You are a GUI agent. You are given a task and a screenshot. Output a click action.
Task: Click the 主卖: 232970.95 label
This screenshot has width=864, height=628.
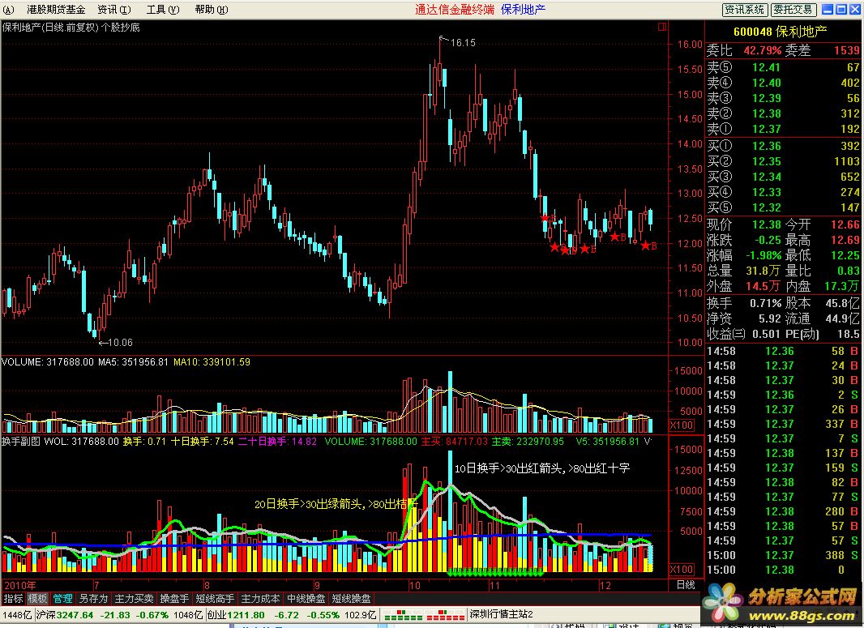(528, 442)
